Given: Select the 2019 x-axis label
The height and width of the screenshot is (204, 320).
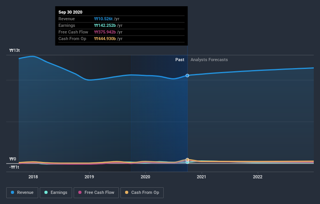Looking at the screenshot, I should [89, 177].
